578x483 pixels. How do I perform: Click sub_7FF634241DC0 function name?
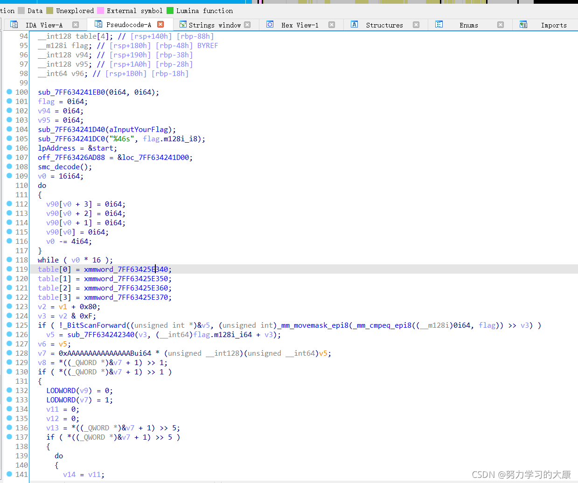coord(71,139)
